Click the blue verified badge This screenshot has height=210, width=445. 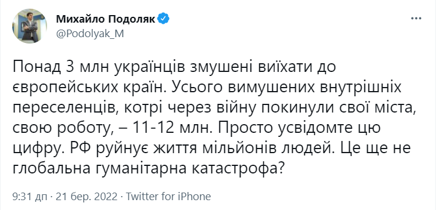[x=164, y=19]
